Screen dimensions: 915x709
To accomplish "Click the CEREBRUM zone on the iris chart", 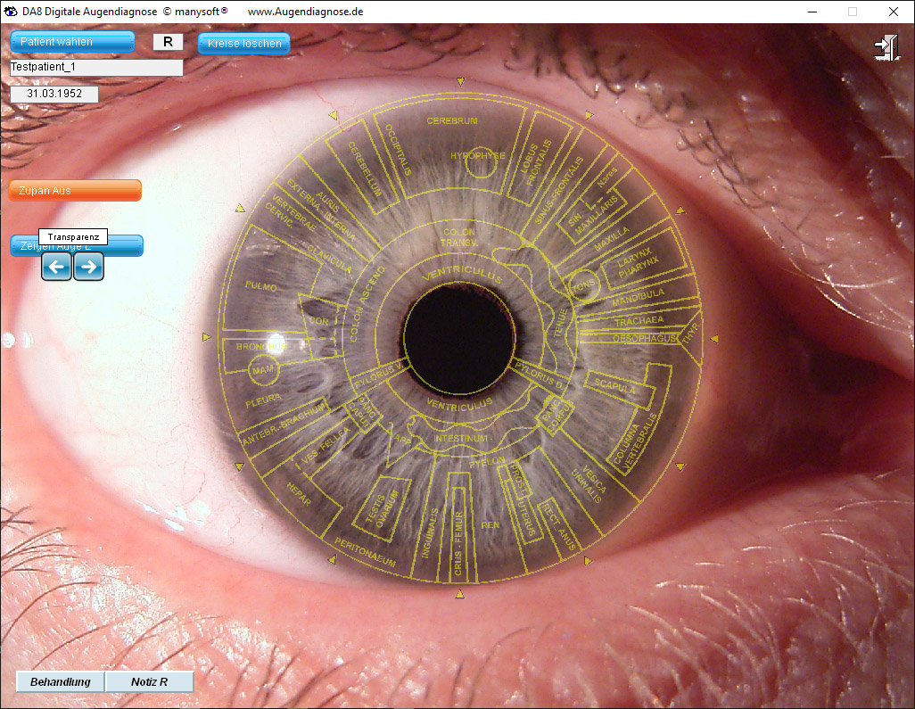I will click(452, 120).
